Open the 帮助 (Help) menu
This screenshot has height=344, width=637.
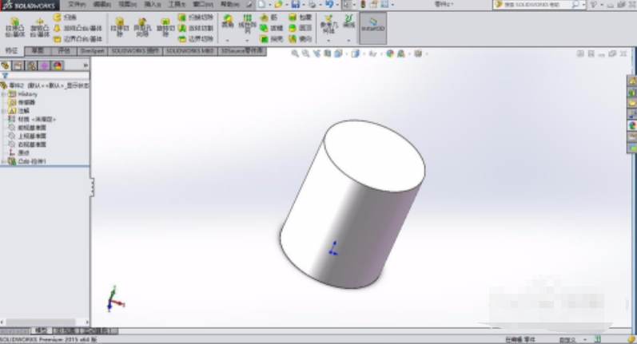[229, 5]
